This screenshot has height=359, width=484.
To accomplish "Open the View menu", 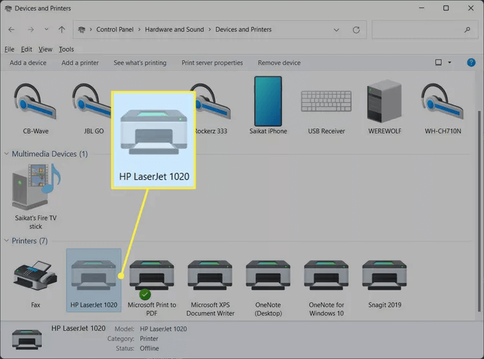I will tap(45, 49).
